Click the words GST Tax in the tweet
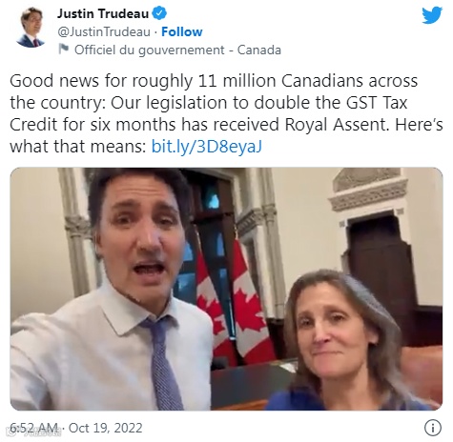Viewport: 453px width, 442px height. coord(377,103)
